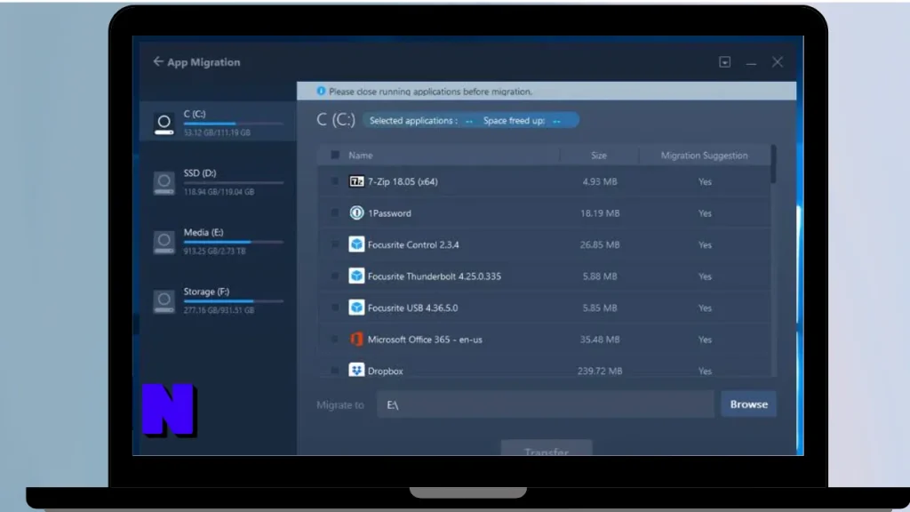Viewport: 910px width, 512px height.
Task: Click the SSD (D:) drive icon
Action: (164, 183)
